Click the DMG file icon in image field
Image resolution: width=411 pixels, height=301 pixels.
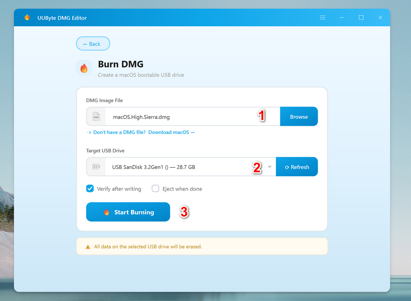[96, 116]
